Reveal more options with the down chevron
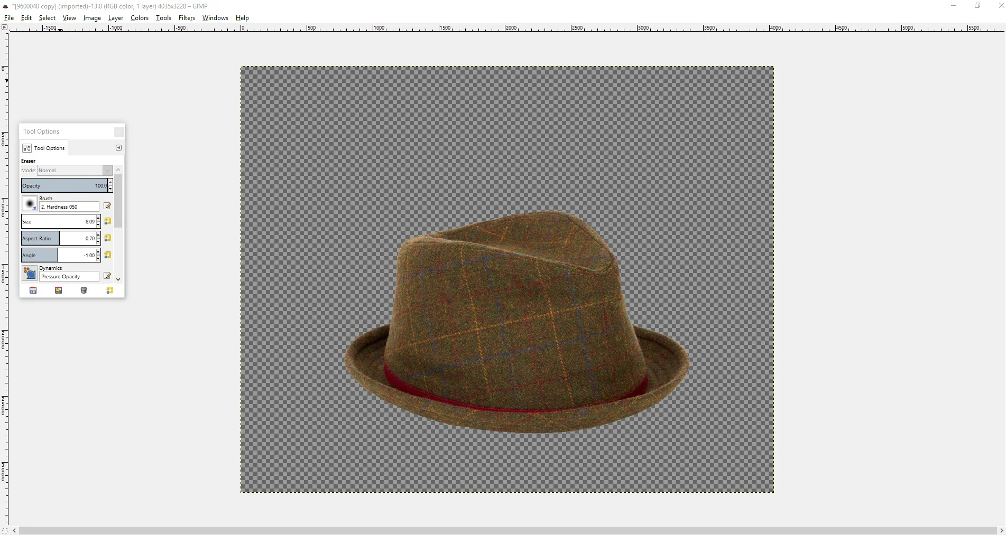The image size is (1006, 535). (x=118, y=279)
